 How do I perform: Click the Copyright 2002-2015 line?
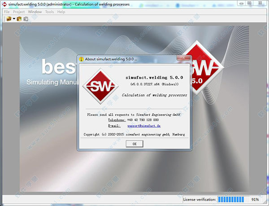[x=134, y=134]
